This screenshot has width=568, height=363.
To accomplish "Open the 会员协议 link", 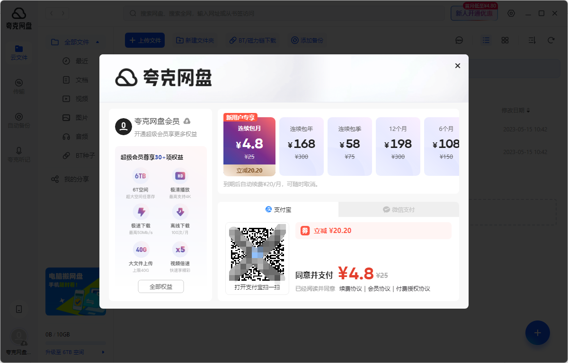I will point(379,288).
